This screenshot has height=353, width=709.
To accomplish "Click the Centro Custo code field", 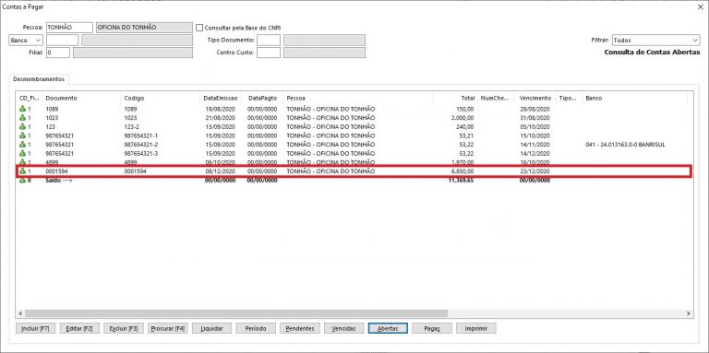I will pyautogui.click(x=269, y=53).
